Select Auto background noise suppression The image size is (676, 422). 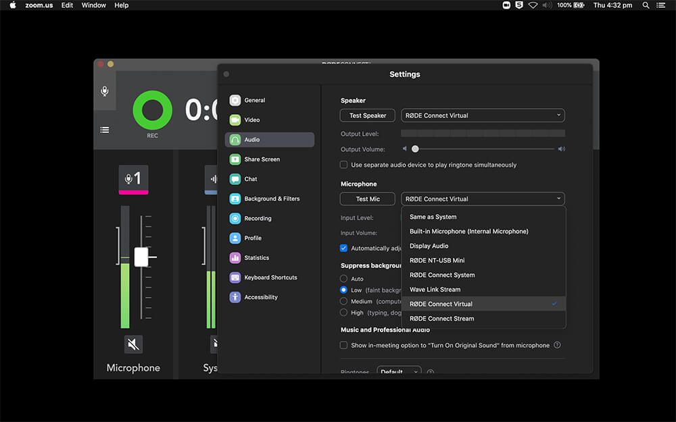344,279
